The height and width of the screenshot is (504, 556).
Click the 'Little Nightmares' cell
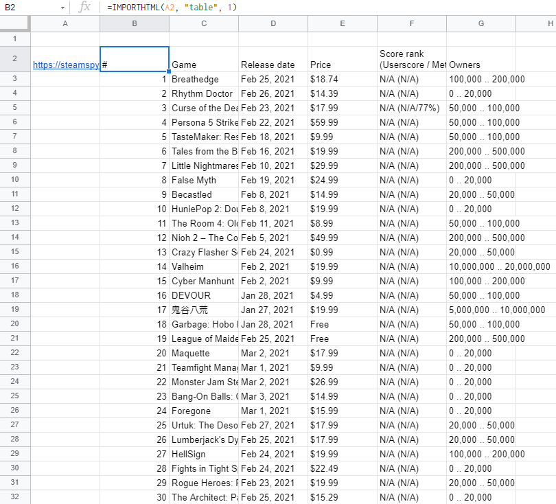point(204,165)
